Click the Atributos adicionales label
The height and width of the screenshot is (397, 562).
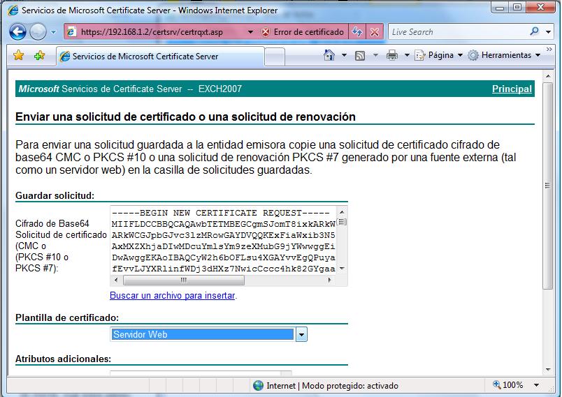click(x=63, y=359)
